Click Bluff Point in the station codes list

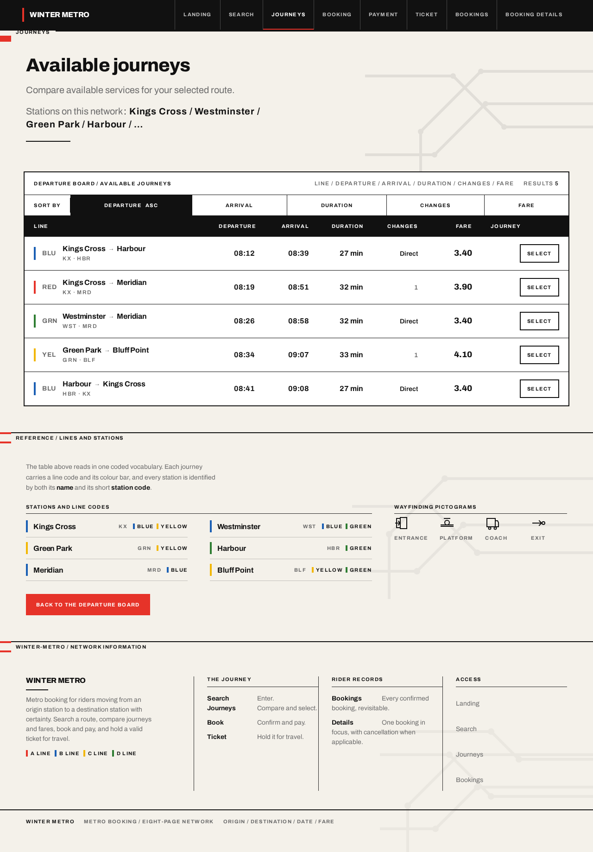pos(291,570)
